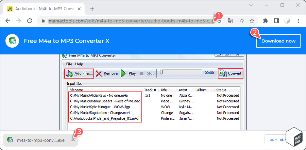Image resolution: width=306 pixels, height=150 pixels.
Task: Open the Help menu
Action: (x=79, y=64)
